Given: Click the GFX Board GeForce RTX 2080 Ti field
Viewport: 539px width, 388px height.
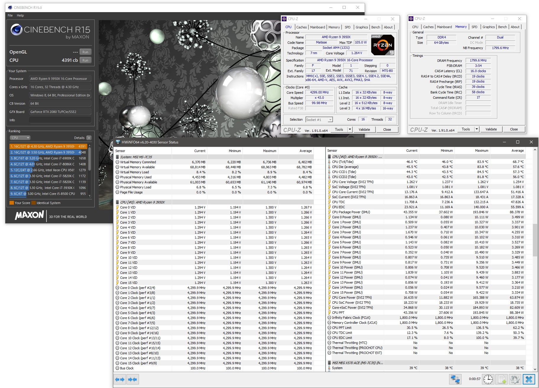Looking at the screenshot, I should tap(60, 112).
